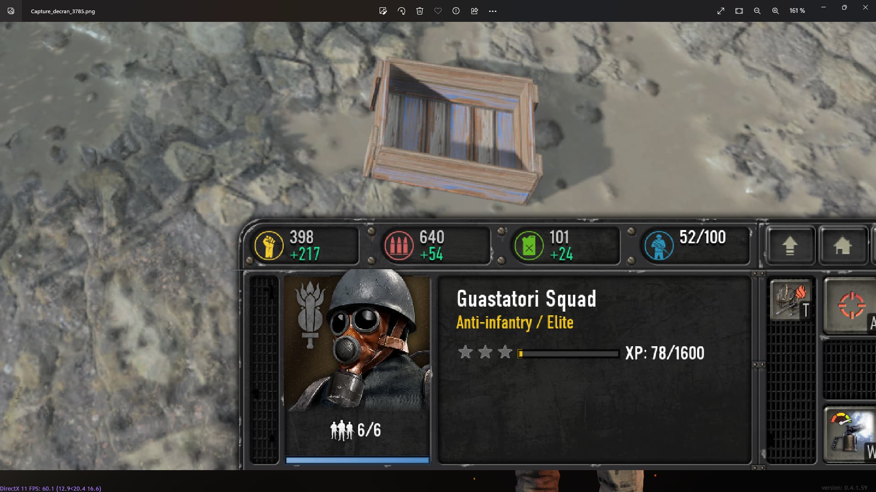Open the 161 % zoom level control
This screenshot has width=876, height=492.
coord(797,11)
